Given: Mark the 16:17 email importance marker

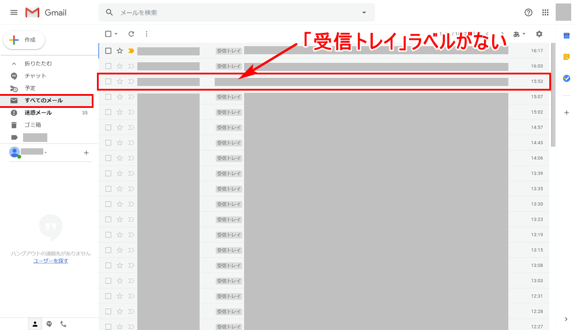Looking at the screenshot, I should point(131,51).
